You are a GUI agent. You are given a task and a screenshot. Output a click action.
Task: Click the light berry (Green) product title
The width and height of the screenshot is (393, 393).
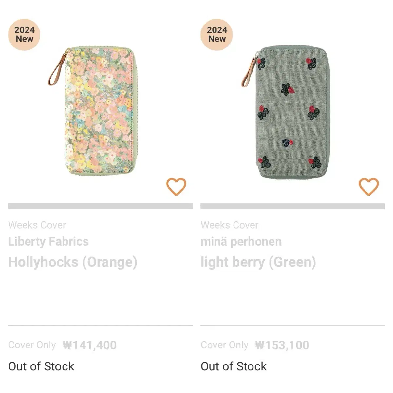click(258, 262)
